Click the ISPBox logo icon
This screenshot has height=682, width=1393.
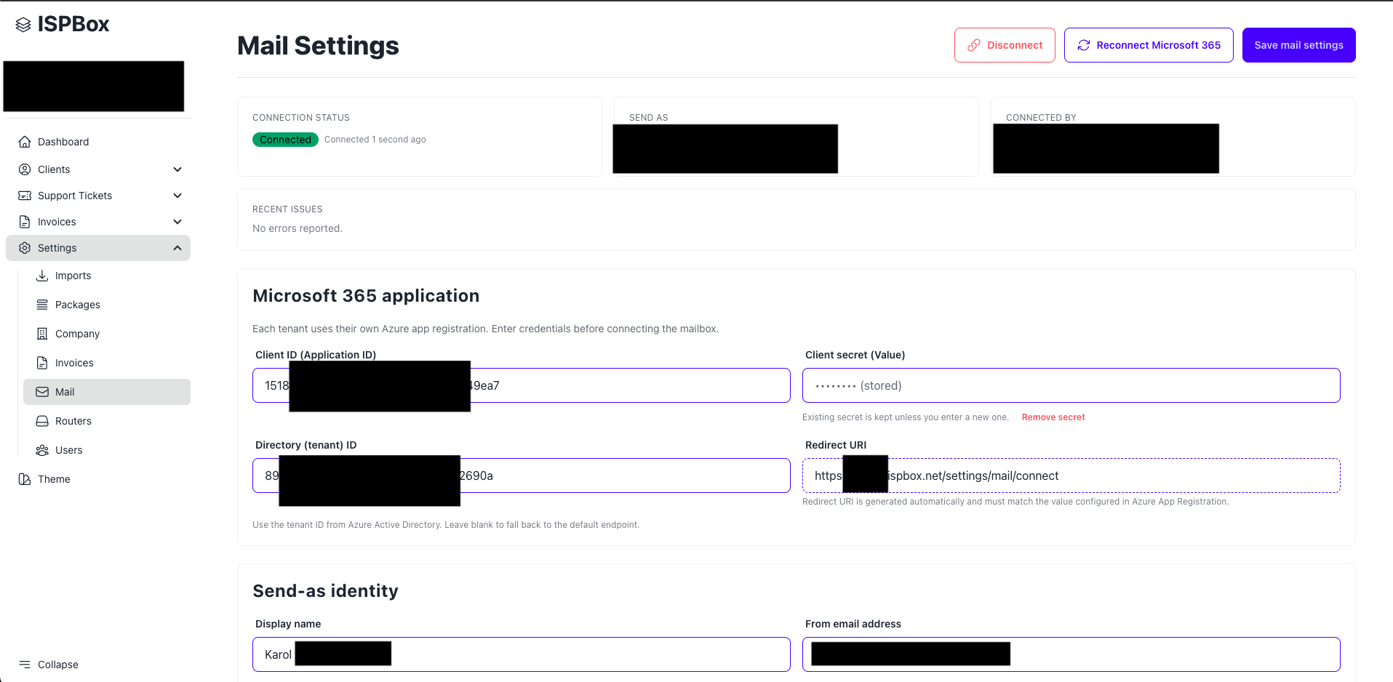click(x=23, y=25)
